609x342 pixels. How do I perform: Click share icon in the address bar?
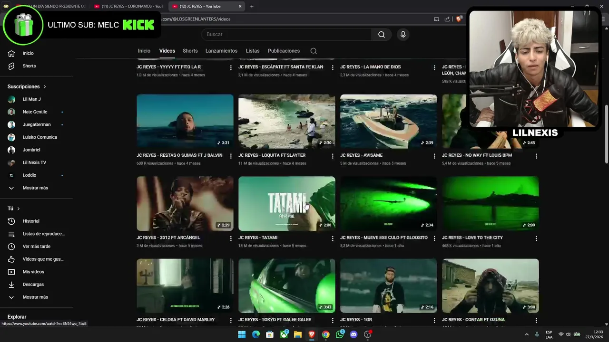click(x=447, y=19)
